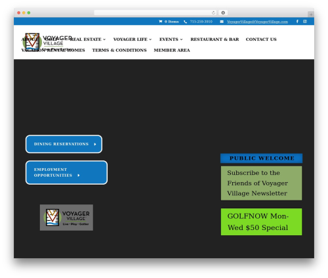328x278 pixels.
Task: Reload the page with refresh icon
Action: (213, 13)
